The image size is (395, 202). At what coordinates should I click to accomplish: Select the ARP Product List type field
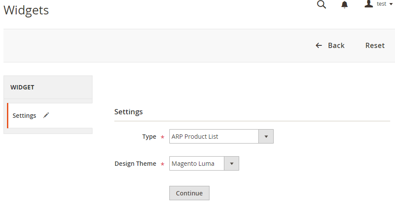[x=214, y=137]
